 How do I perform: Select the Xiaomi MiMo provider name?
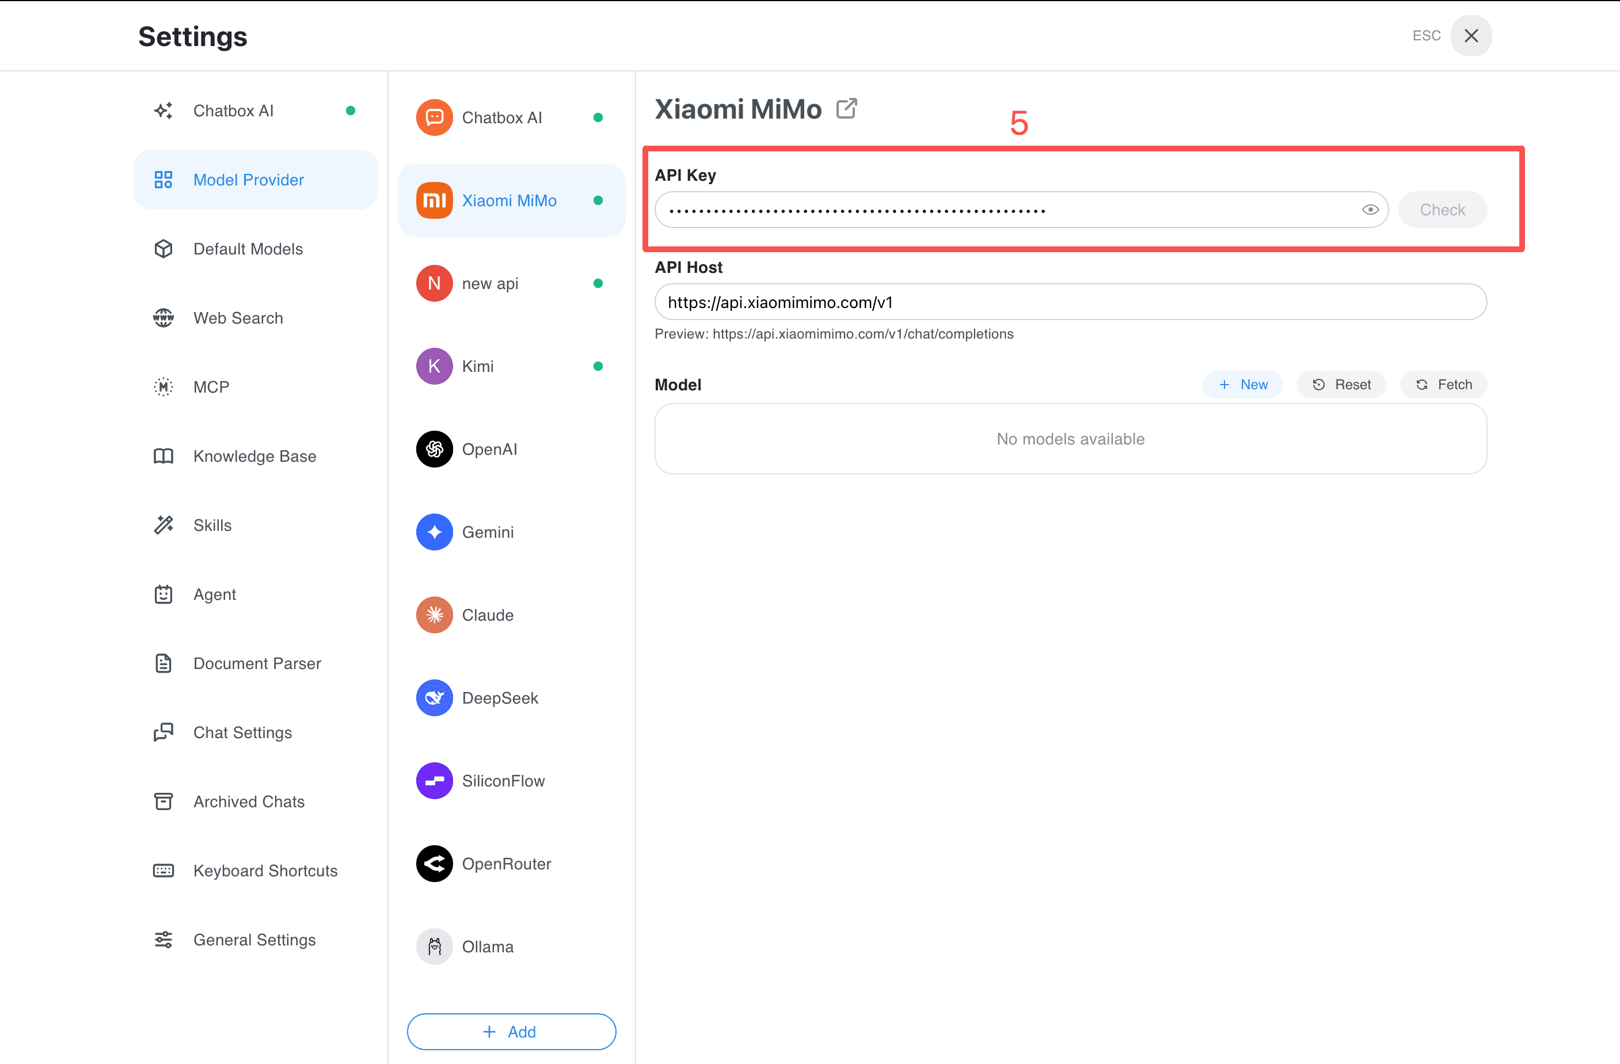(x=509, y=200)
